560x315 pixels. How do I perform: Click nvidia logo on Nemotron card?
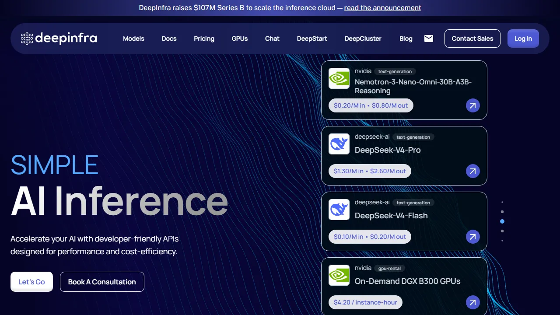tap(339, 78)
